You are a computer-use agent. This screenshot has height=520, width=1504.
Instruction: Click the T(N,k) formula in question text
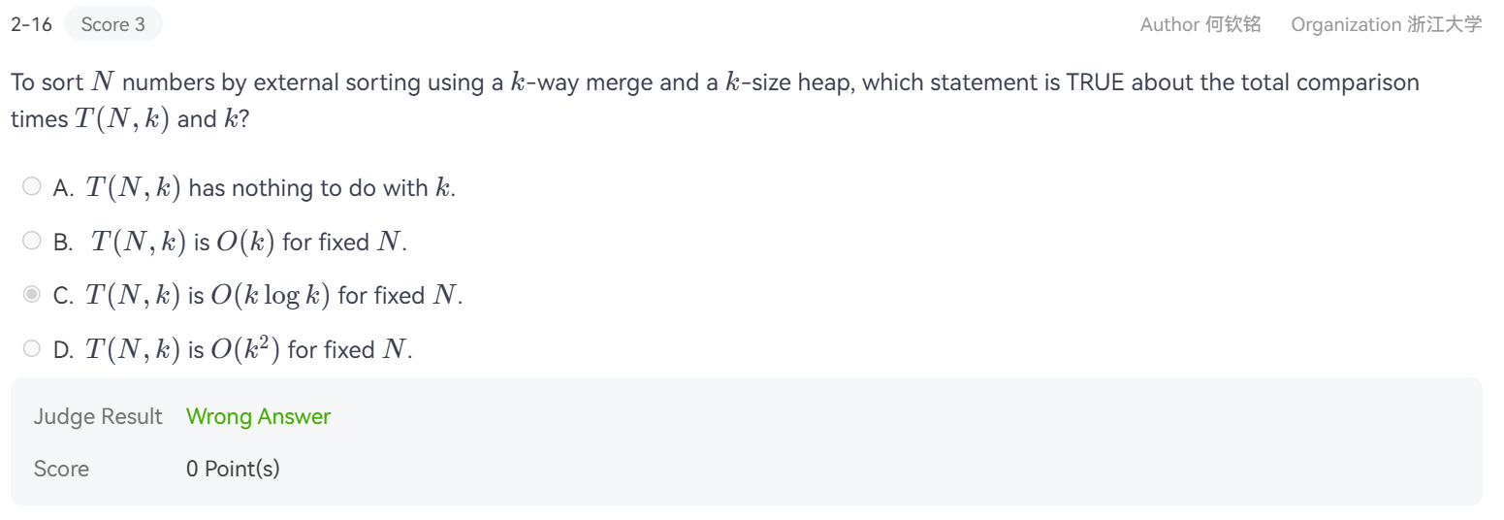tap(121, 119)
